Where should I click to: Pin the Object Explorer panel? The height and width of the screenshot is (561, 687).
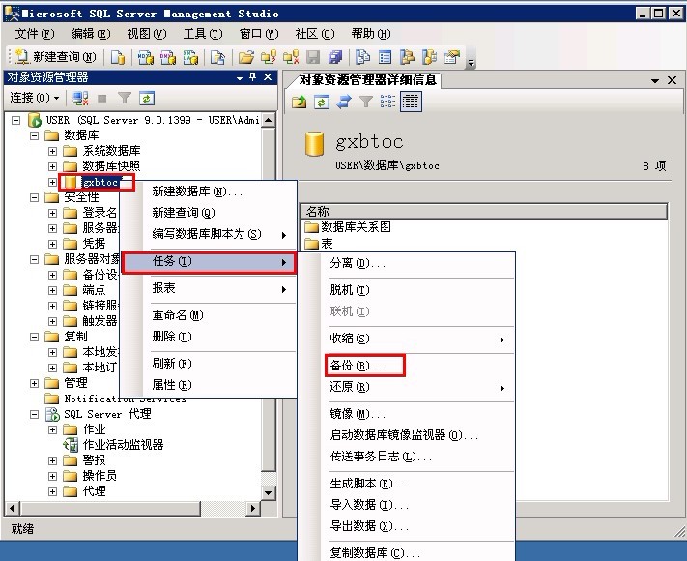(x=253, y=77)
